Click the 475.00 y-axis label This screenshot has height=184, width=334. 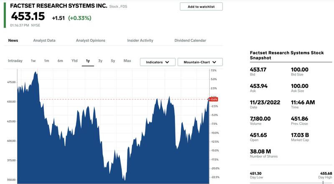point(11,82)
